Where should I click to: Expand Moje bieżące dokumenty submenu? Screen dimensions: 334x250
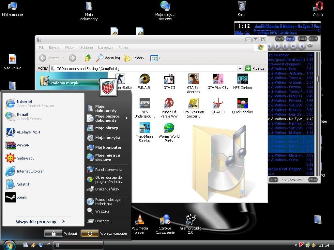point(108,118)
